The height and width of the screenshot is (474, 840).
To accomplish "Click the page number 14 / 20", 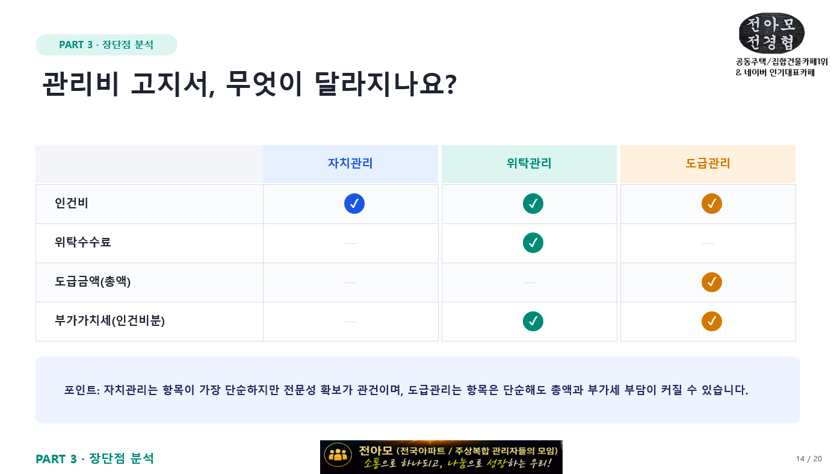I will (809, 459).
